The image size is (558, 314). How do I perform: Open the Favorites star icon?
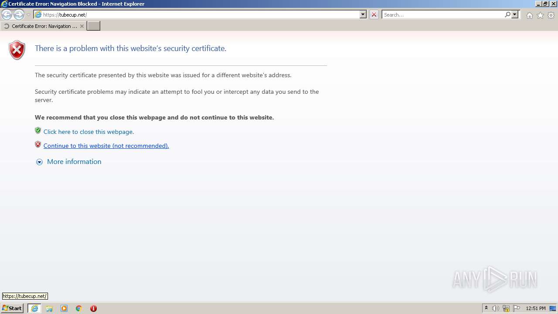(x=540, y=15)
